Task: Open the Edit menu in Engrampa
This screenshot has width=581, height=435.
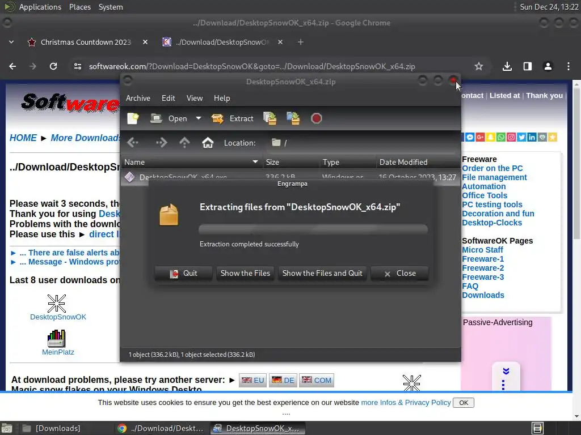Action: pyautogui.click(x=168, y=98)
